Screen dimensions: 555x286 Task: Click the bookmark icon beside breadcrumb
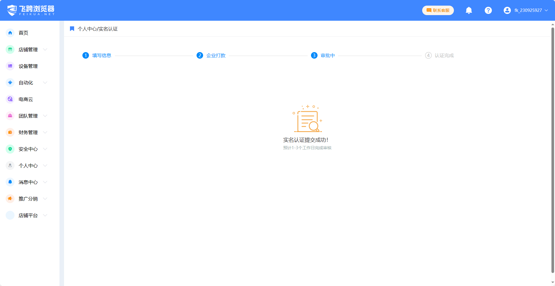click(x=72, y=29)
